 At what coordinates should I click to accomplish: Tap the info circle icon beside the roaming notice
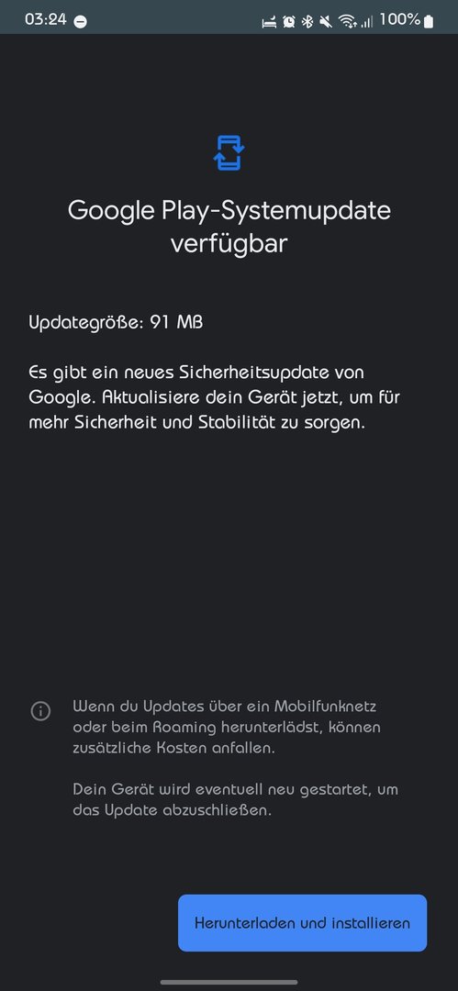pos(40,711)
